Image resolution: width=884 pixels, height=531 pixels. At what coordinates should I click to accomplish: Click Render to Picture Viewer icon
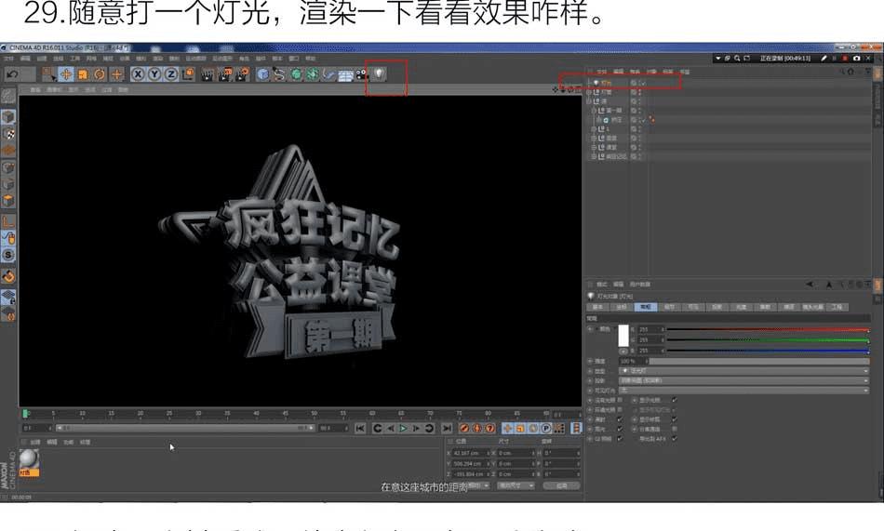pos(225,73)
